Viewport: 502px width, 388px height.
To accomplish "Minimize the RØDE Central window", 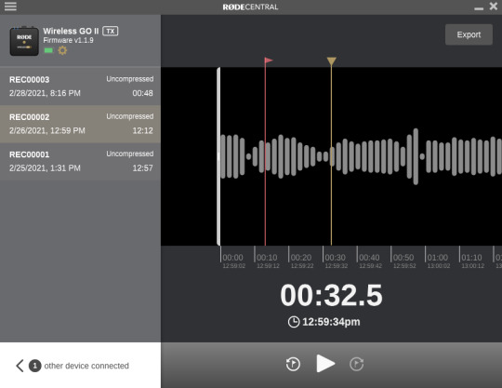I will (x=479, y=8).
